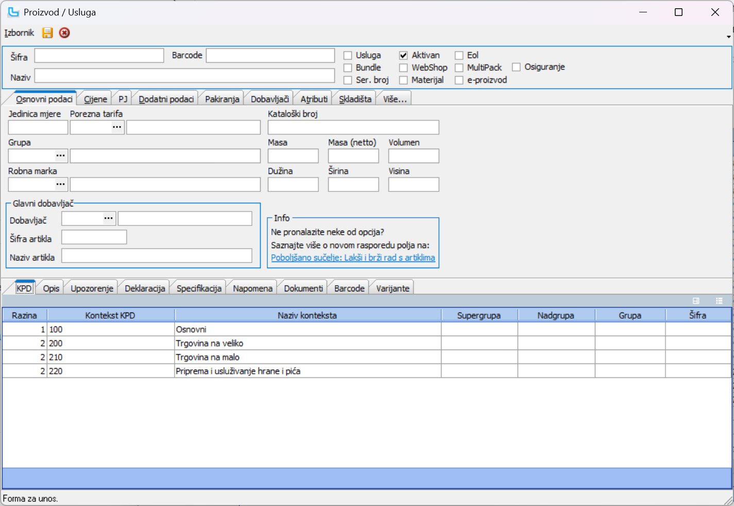Open the Poboljšano sučelje info link
Image resolution: width=734 pixels, height=506 pixels.
[x=353, y=258]
